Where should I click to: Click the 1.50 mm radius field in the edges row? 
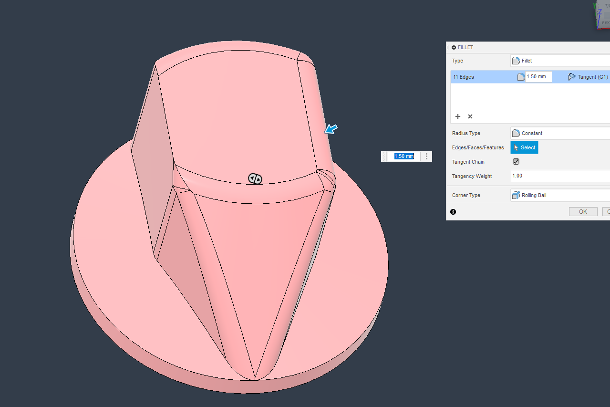(538, 77)
